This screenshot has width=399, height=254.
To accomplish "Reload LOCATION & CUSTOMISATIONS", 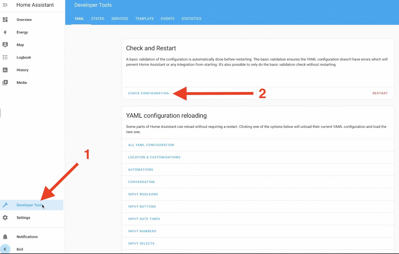I will coord(154,157).
